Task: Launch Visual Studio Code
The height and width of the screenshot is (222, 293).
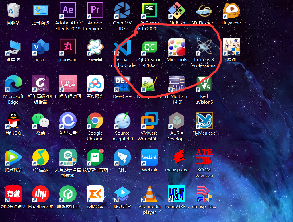Action: click(x=122, y=47)
